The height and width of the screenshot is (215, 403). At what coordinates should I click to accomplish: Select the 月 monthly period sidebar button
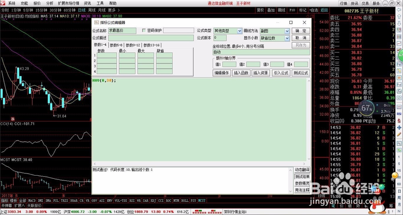tap(399, 205)
